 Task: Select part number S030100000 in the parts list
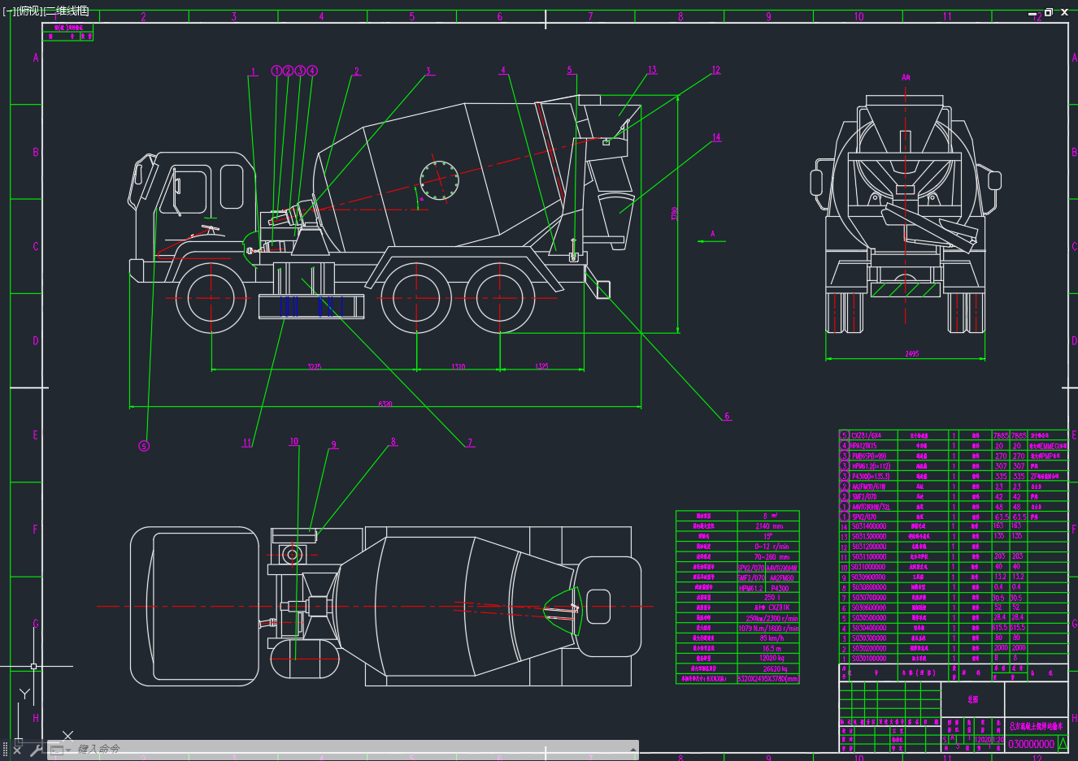[x=868, y=658]
